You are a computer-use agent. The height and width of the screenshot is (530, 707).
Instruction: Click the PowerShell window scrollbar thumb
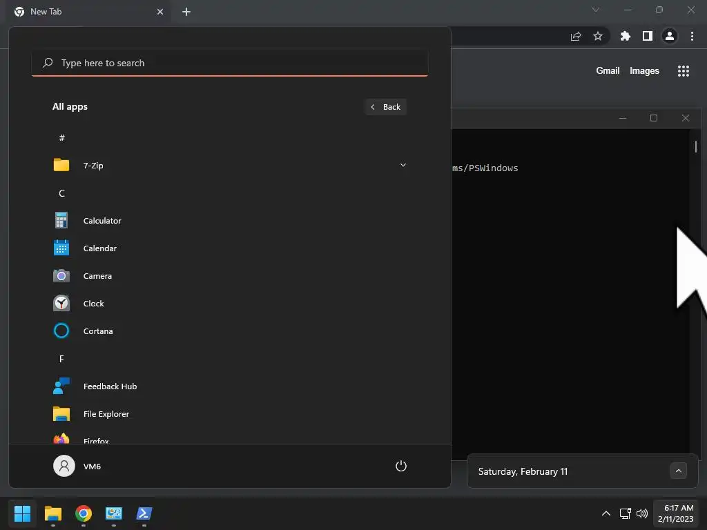point(696,146)
